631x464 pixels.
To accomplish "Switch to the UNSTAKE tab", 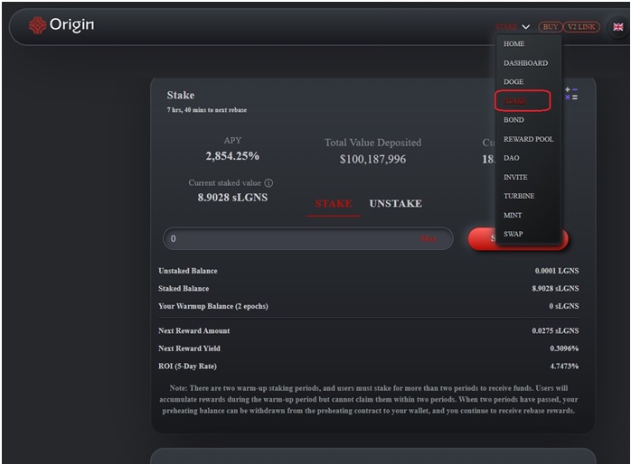I will coord(396,204).
